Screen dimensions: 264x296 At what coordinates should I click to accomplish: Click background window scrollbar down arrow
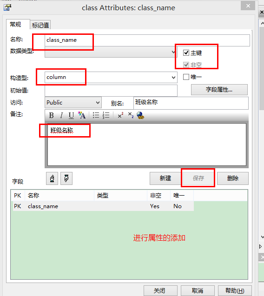pyautogui.click(x=262, y=237)
